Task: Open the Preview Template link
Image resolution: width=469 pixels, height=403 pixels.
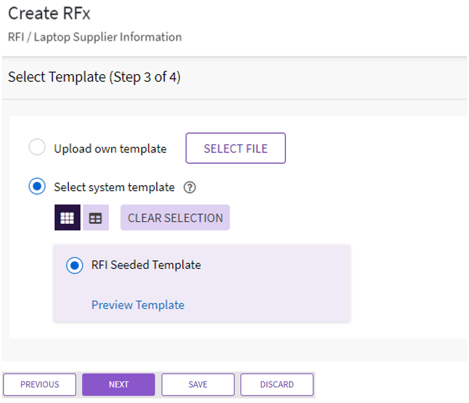Action: tap(138, 305)
